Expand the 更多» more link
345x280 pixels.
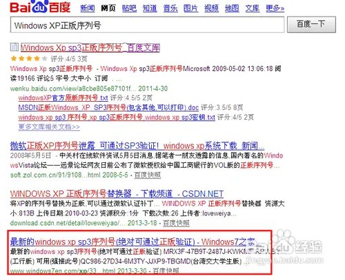[275, 8]
